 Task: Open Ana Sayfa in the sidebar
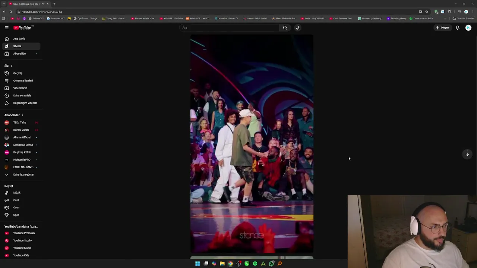click(21, 39)
